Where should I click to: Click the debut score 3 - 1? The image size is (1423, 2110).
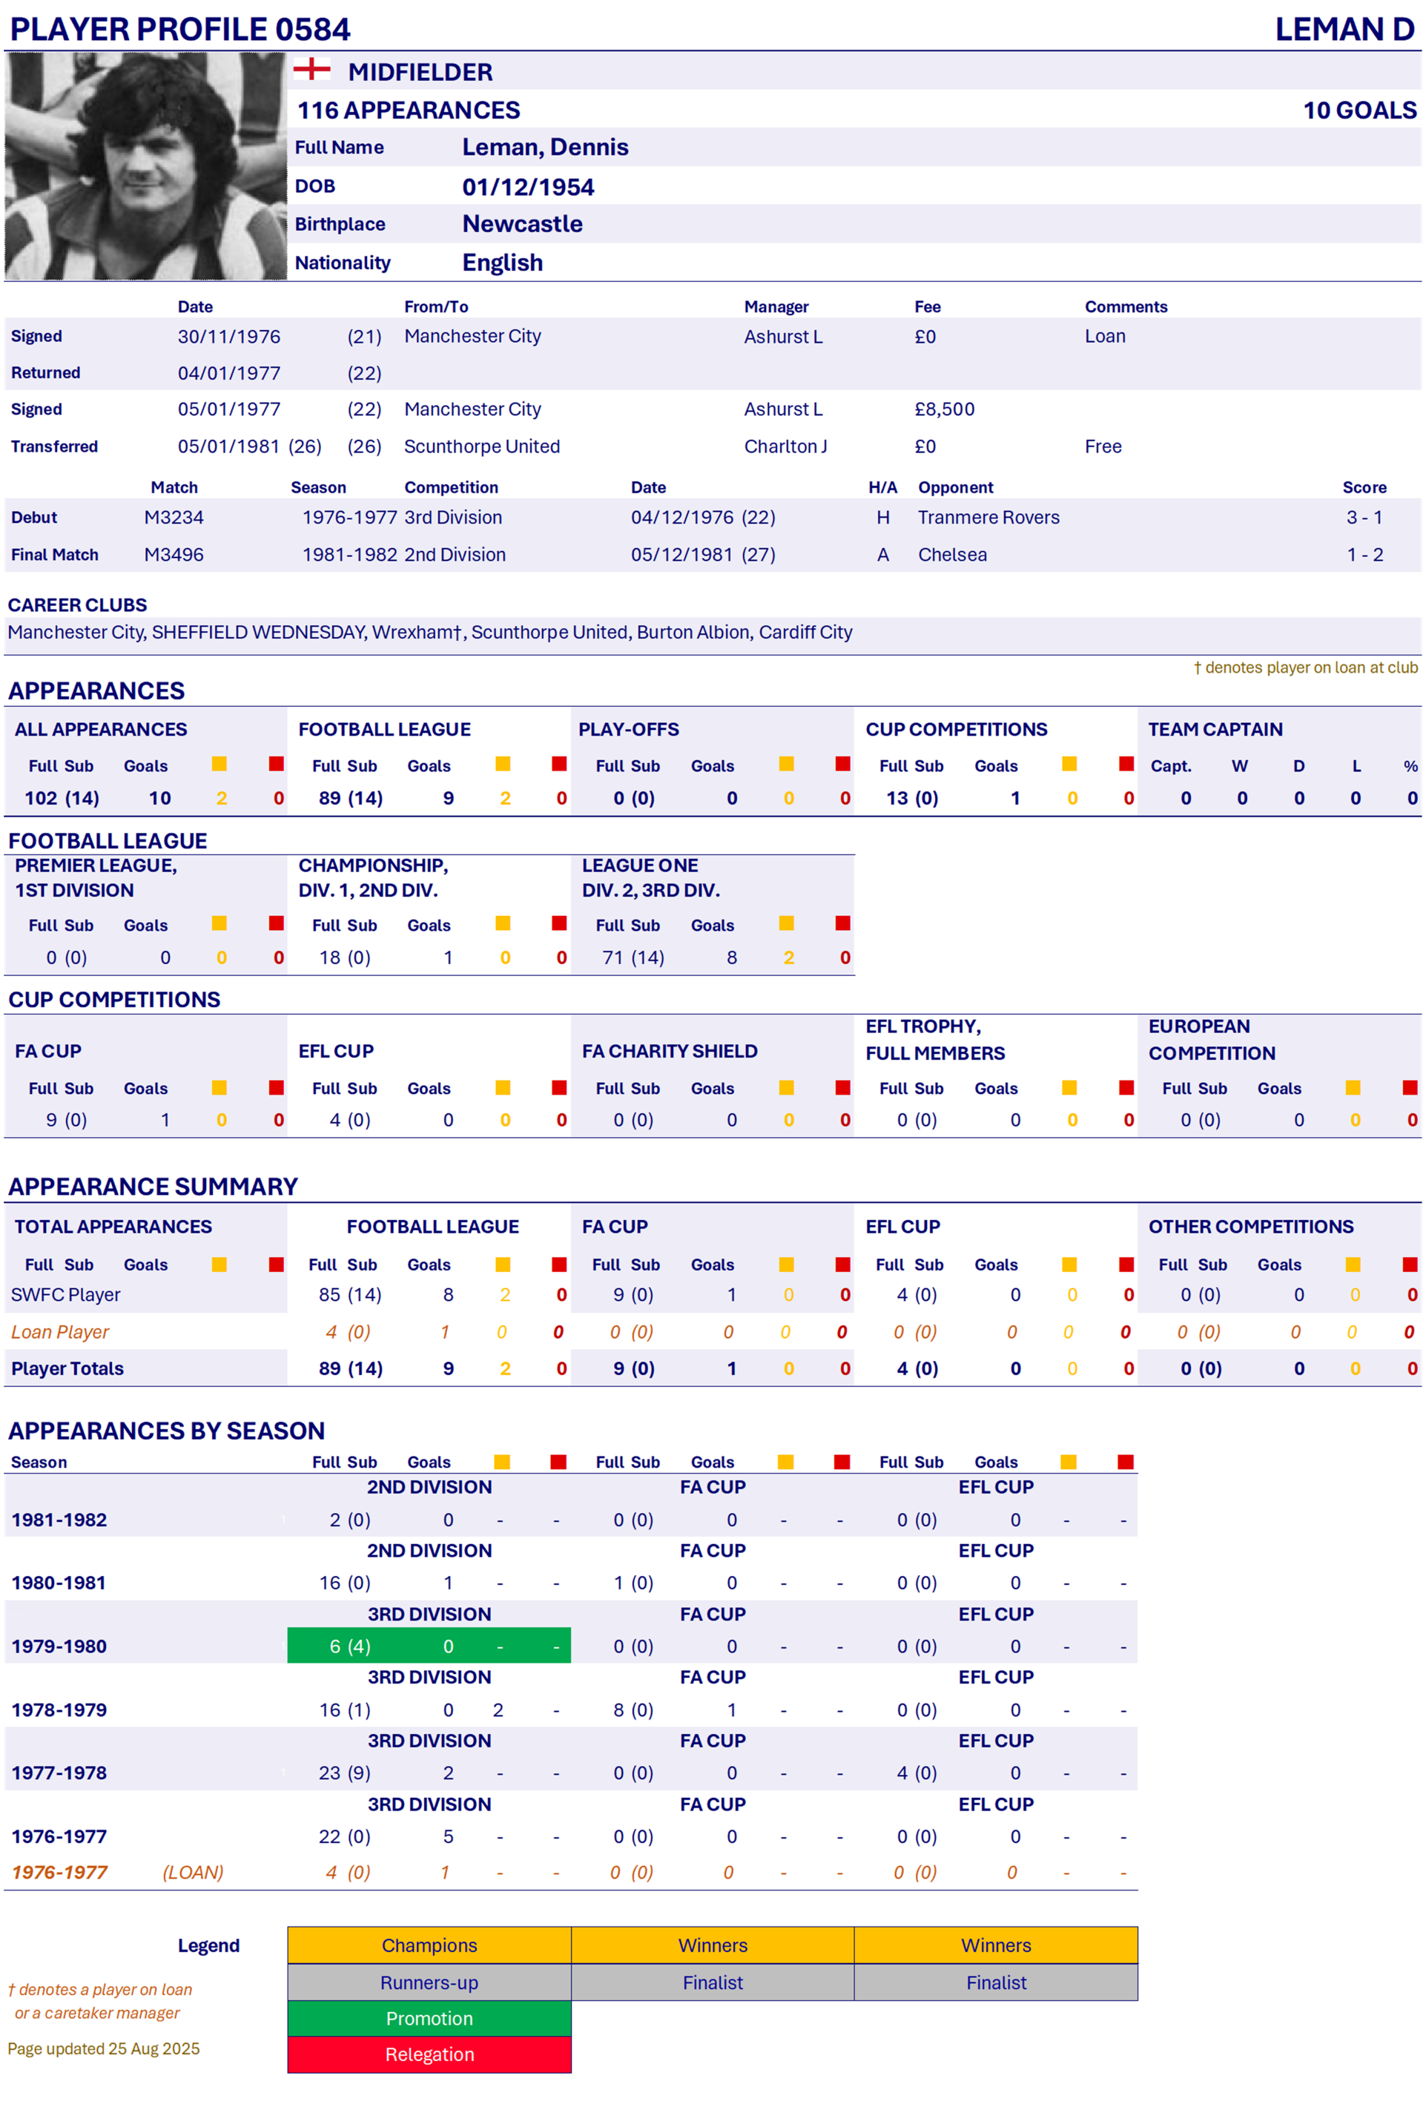click(x=1364, y=517)
